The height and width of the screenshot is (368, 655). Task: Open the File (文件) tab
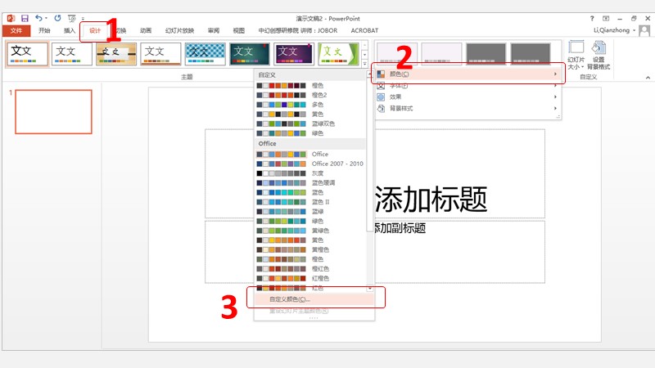pos(16,31)
